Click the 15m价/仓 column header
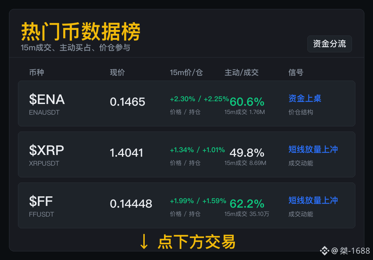Screen dimensions: 373x260 pos(186,72)
